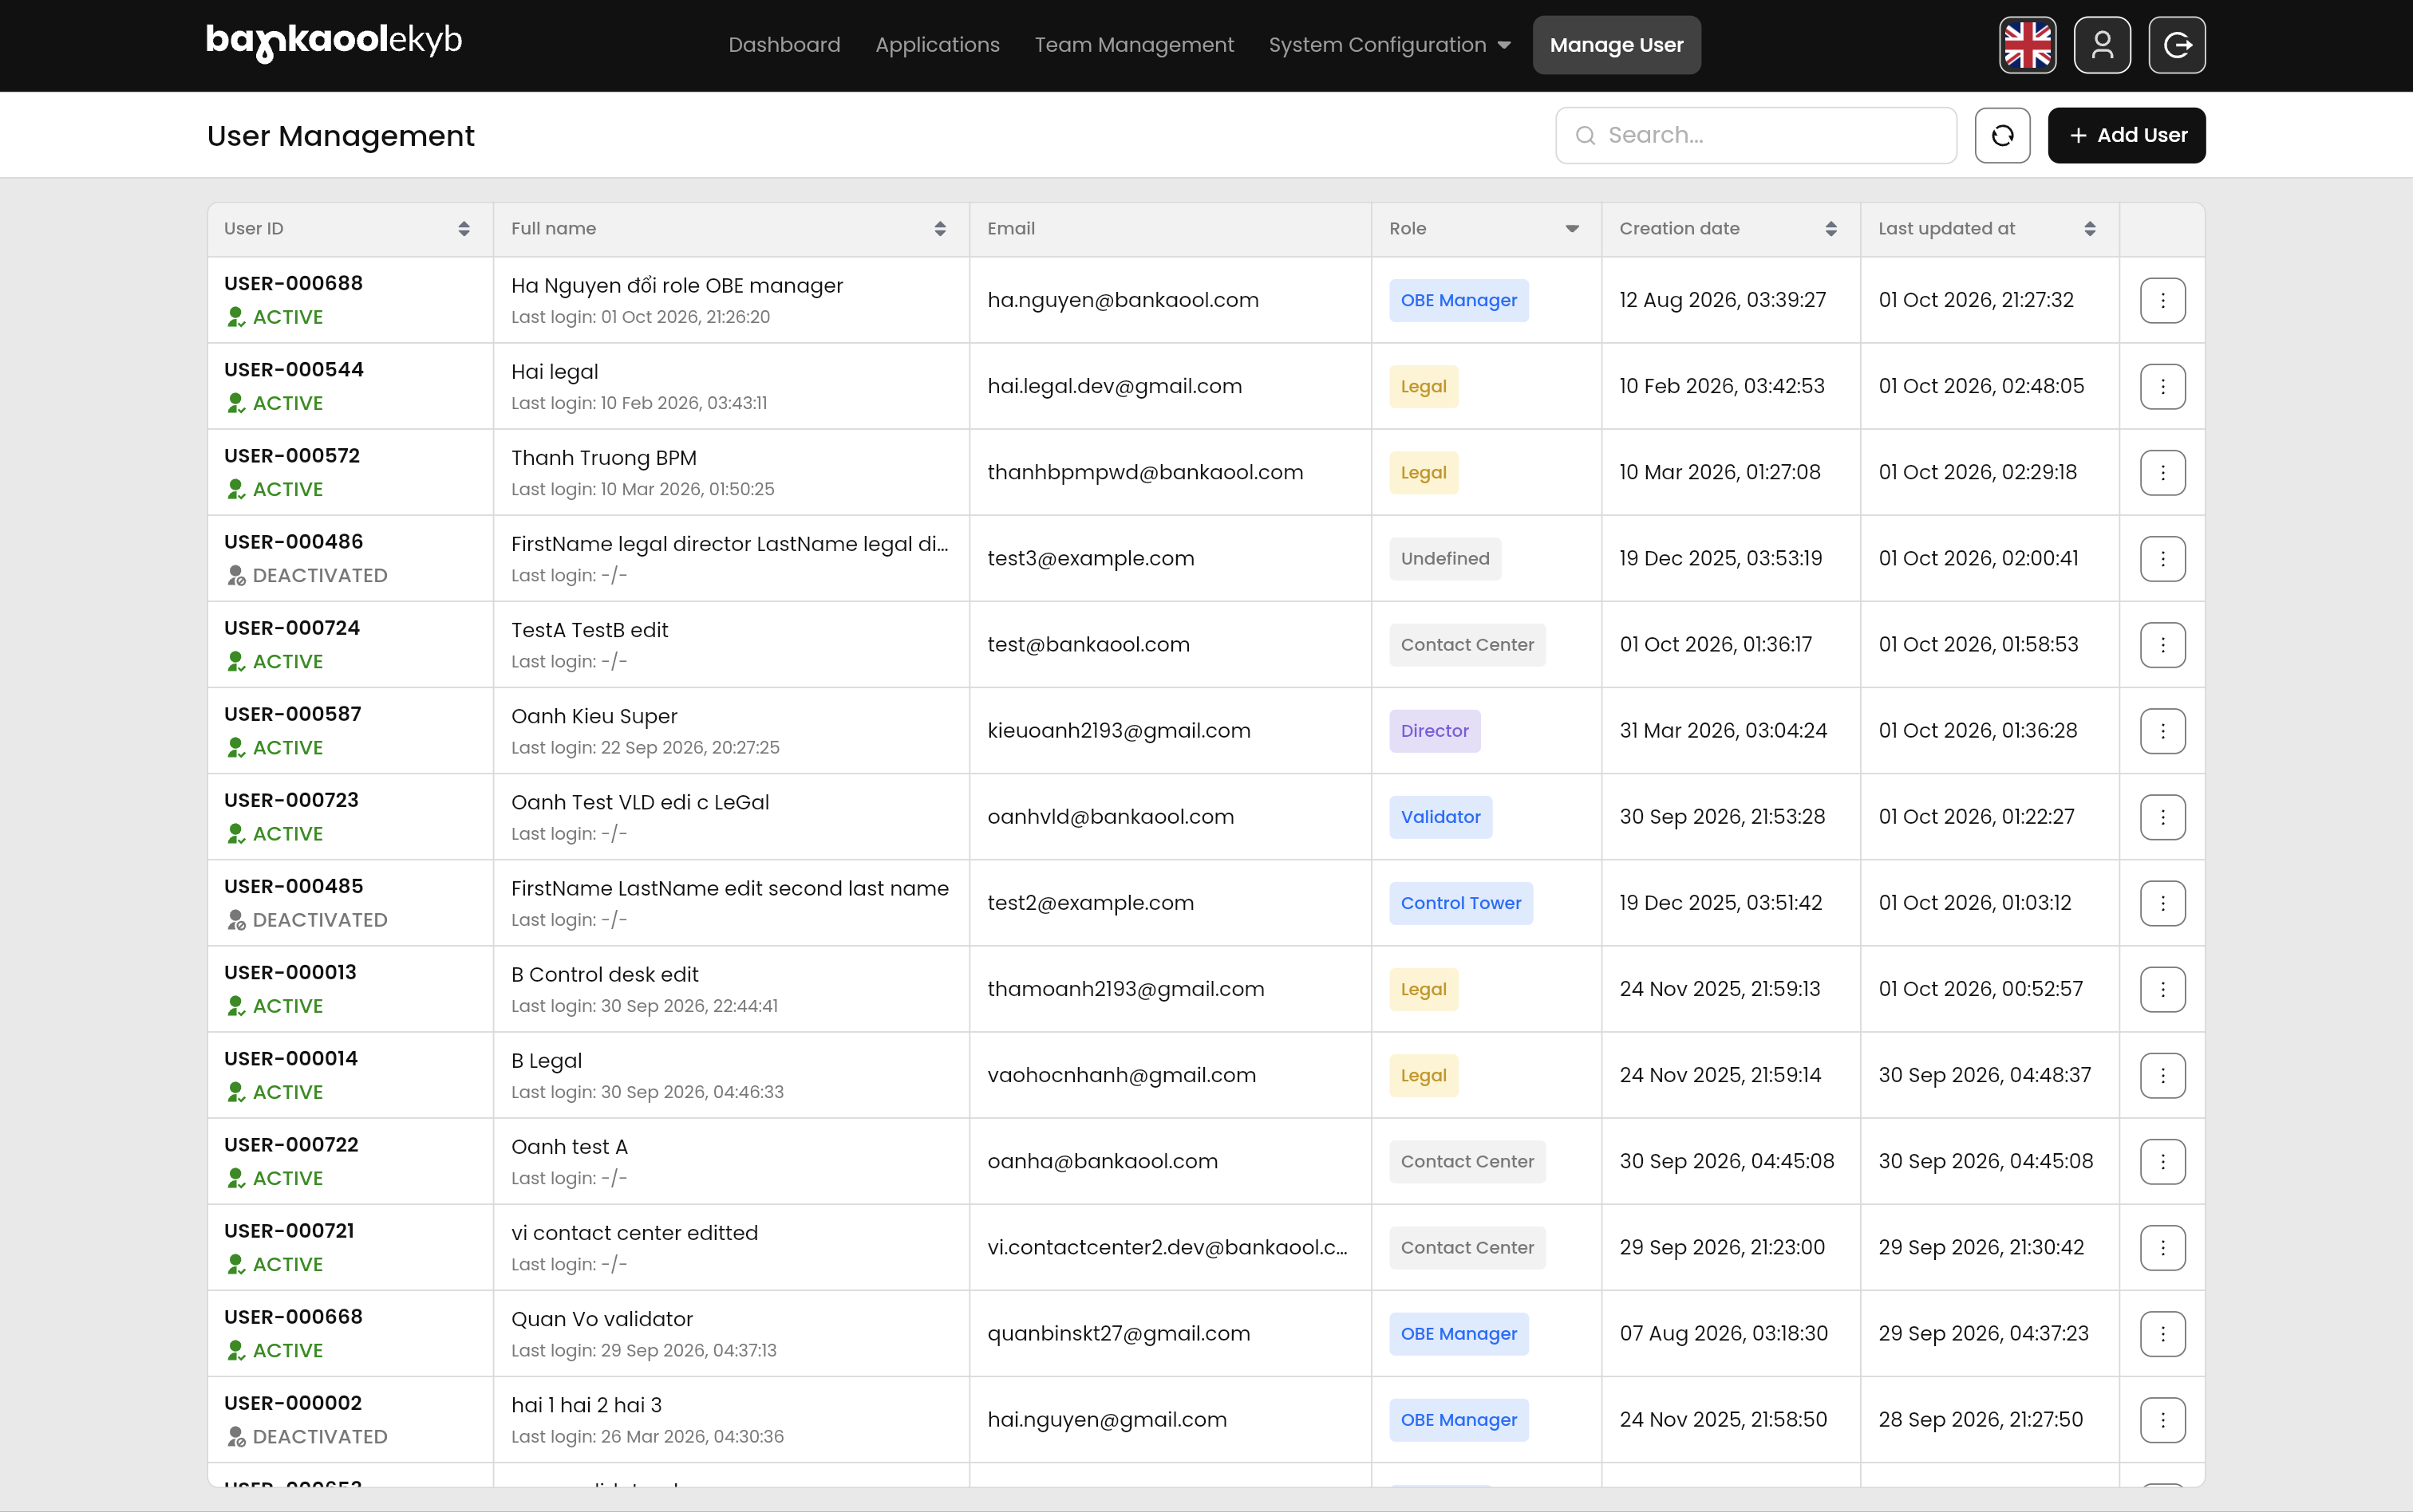This screenshot has height=1512, width=2413.
Task: Sort by User ID column
Action: pos(463,229)
